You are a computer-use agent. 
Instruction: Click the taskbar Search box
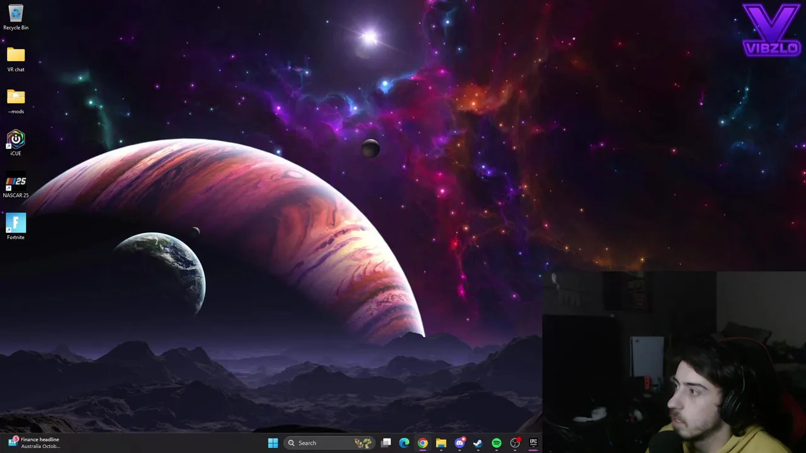pyautogui.click(x=329, y=443)
